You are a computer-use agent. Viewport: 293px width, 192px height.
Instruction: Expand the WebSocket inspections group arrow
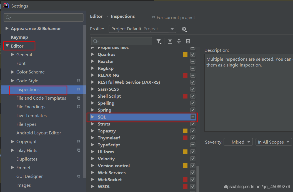pyautogui.click(x=92, y=180)
